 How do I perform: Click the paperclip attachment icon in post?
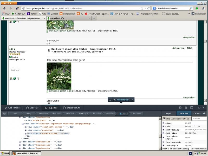pyautogui.click(x=48, y=50)
